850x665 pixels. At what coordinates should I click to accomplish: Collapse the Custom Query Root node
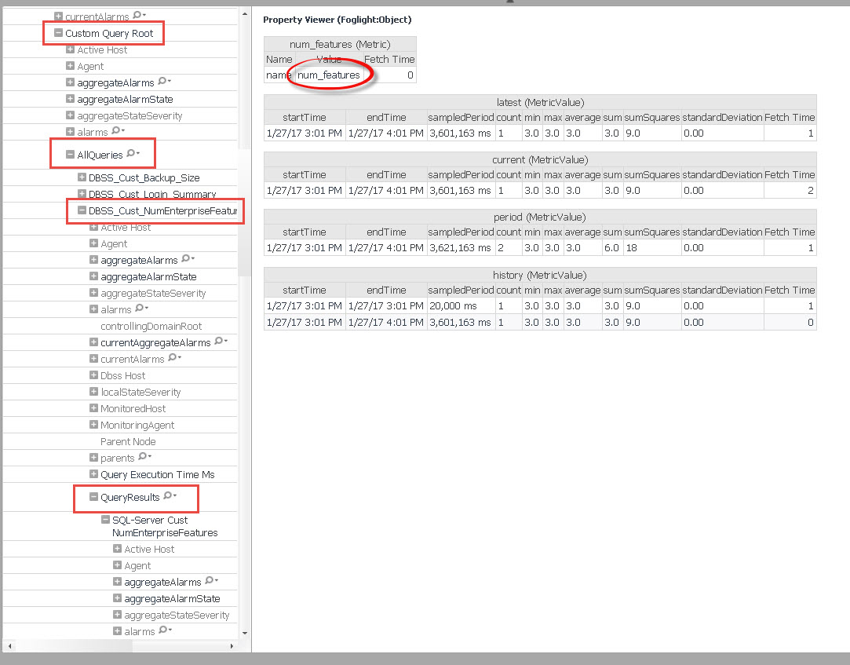[x=58, y=33]
